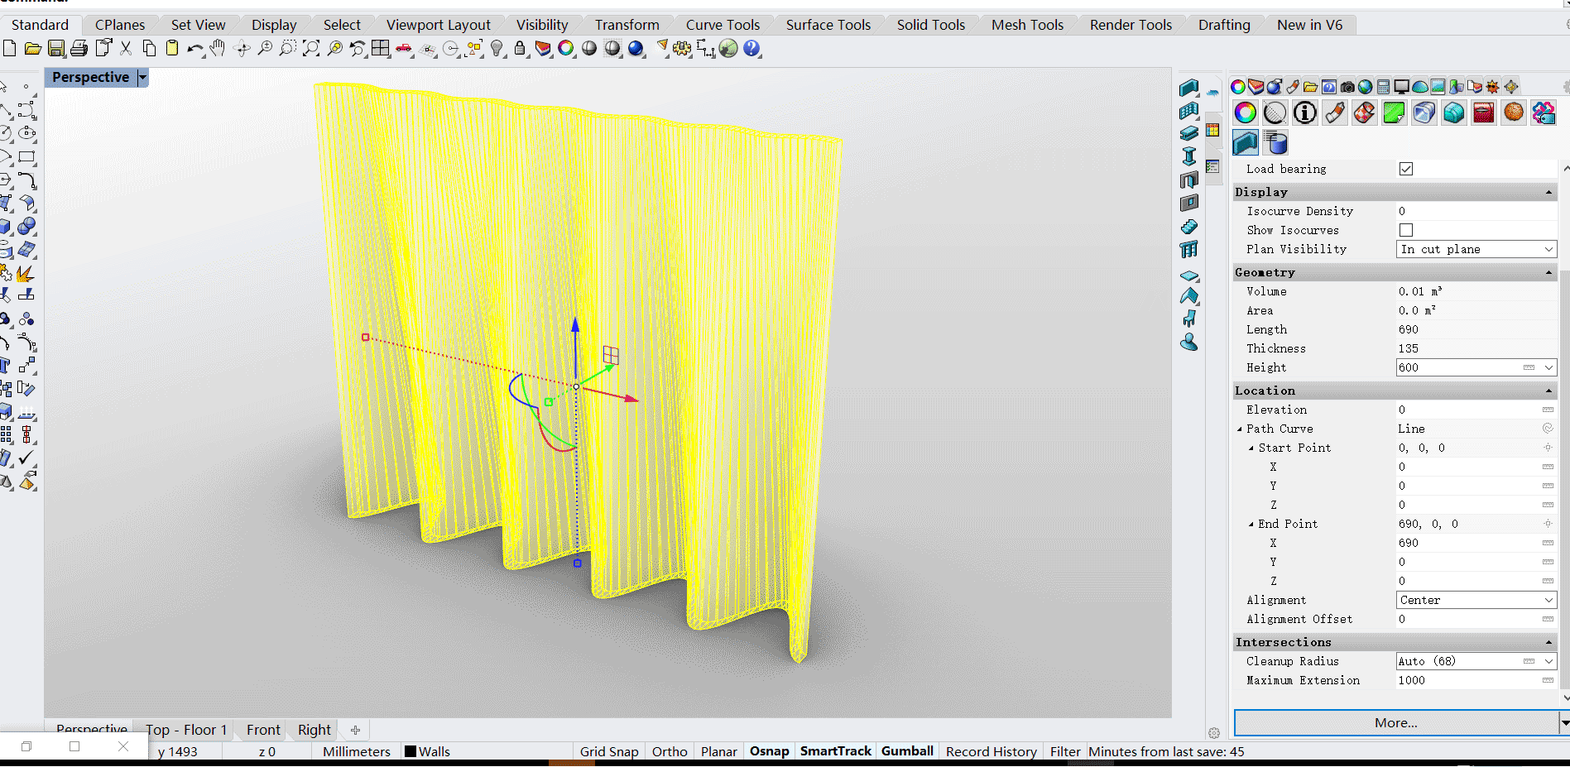Switch to the Curve Tools toolbar tab
Screen dimensions: 1570x767
point(723,25)
